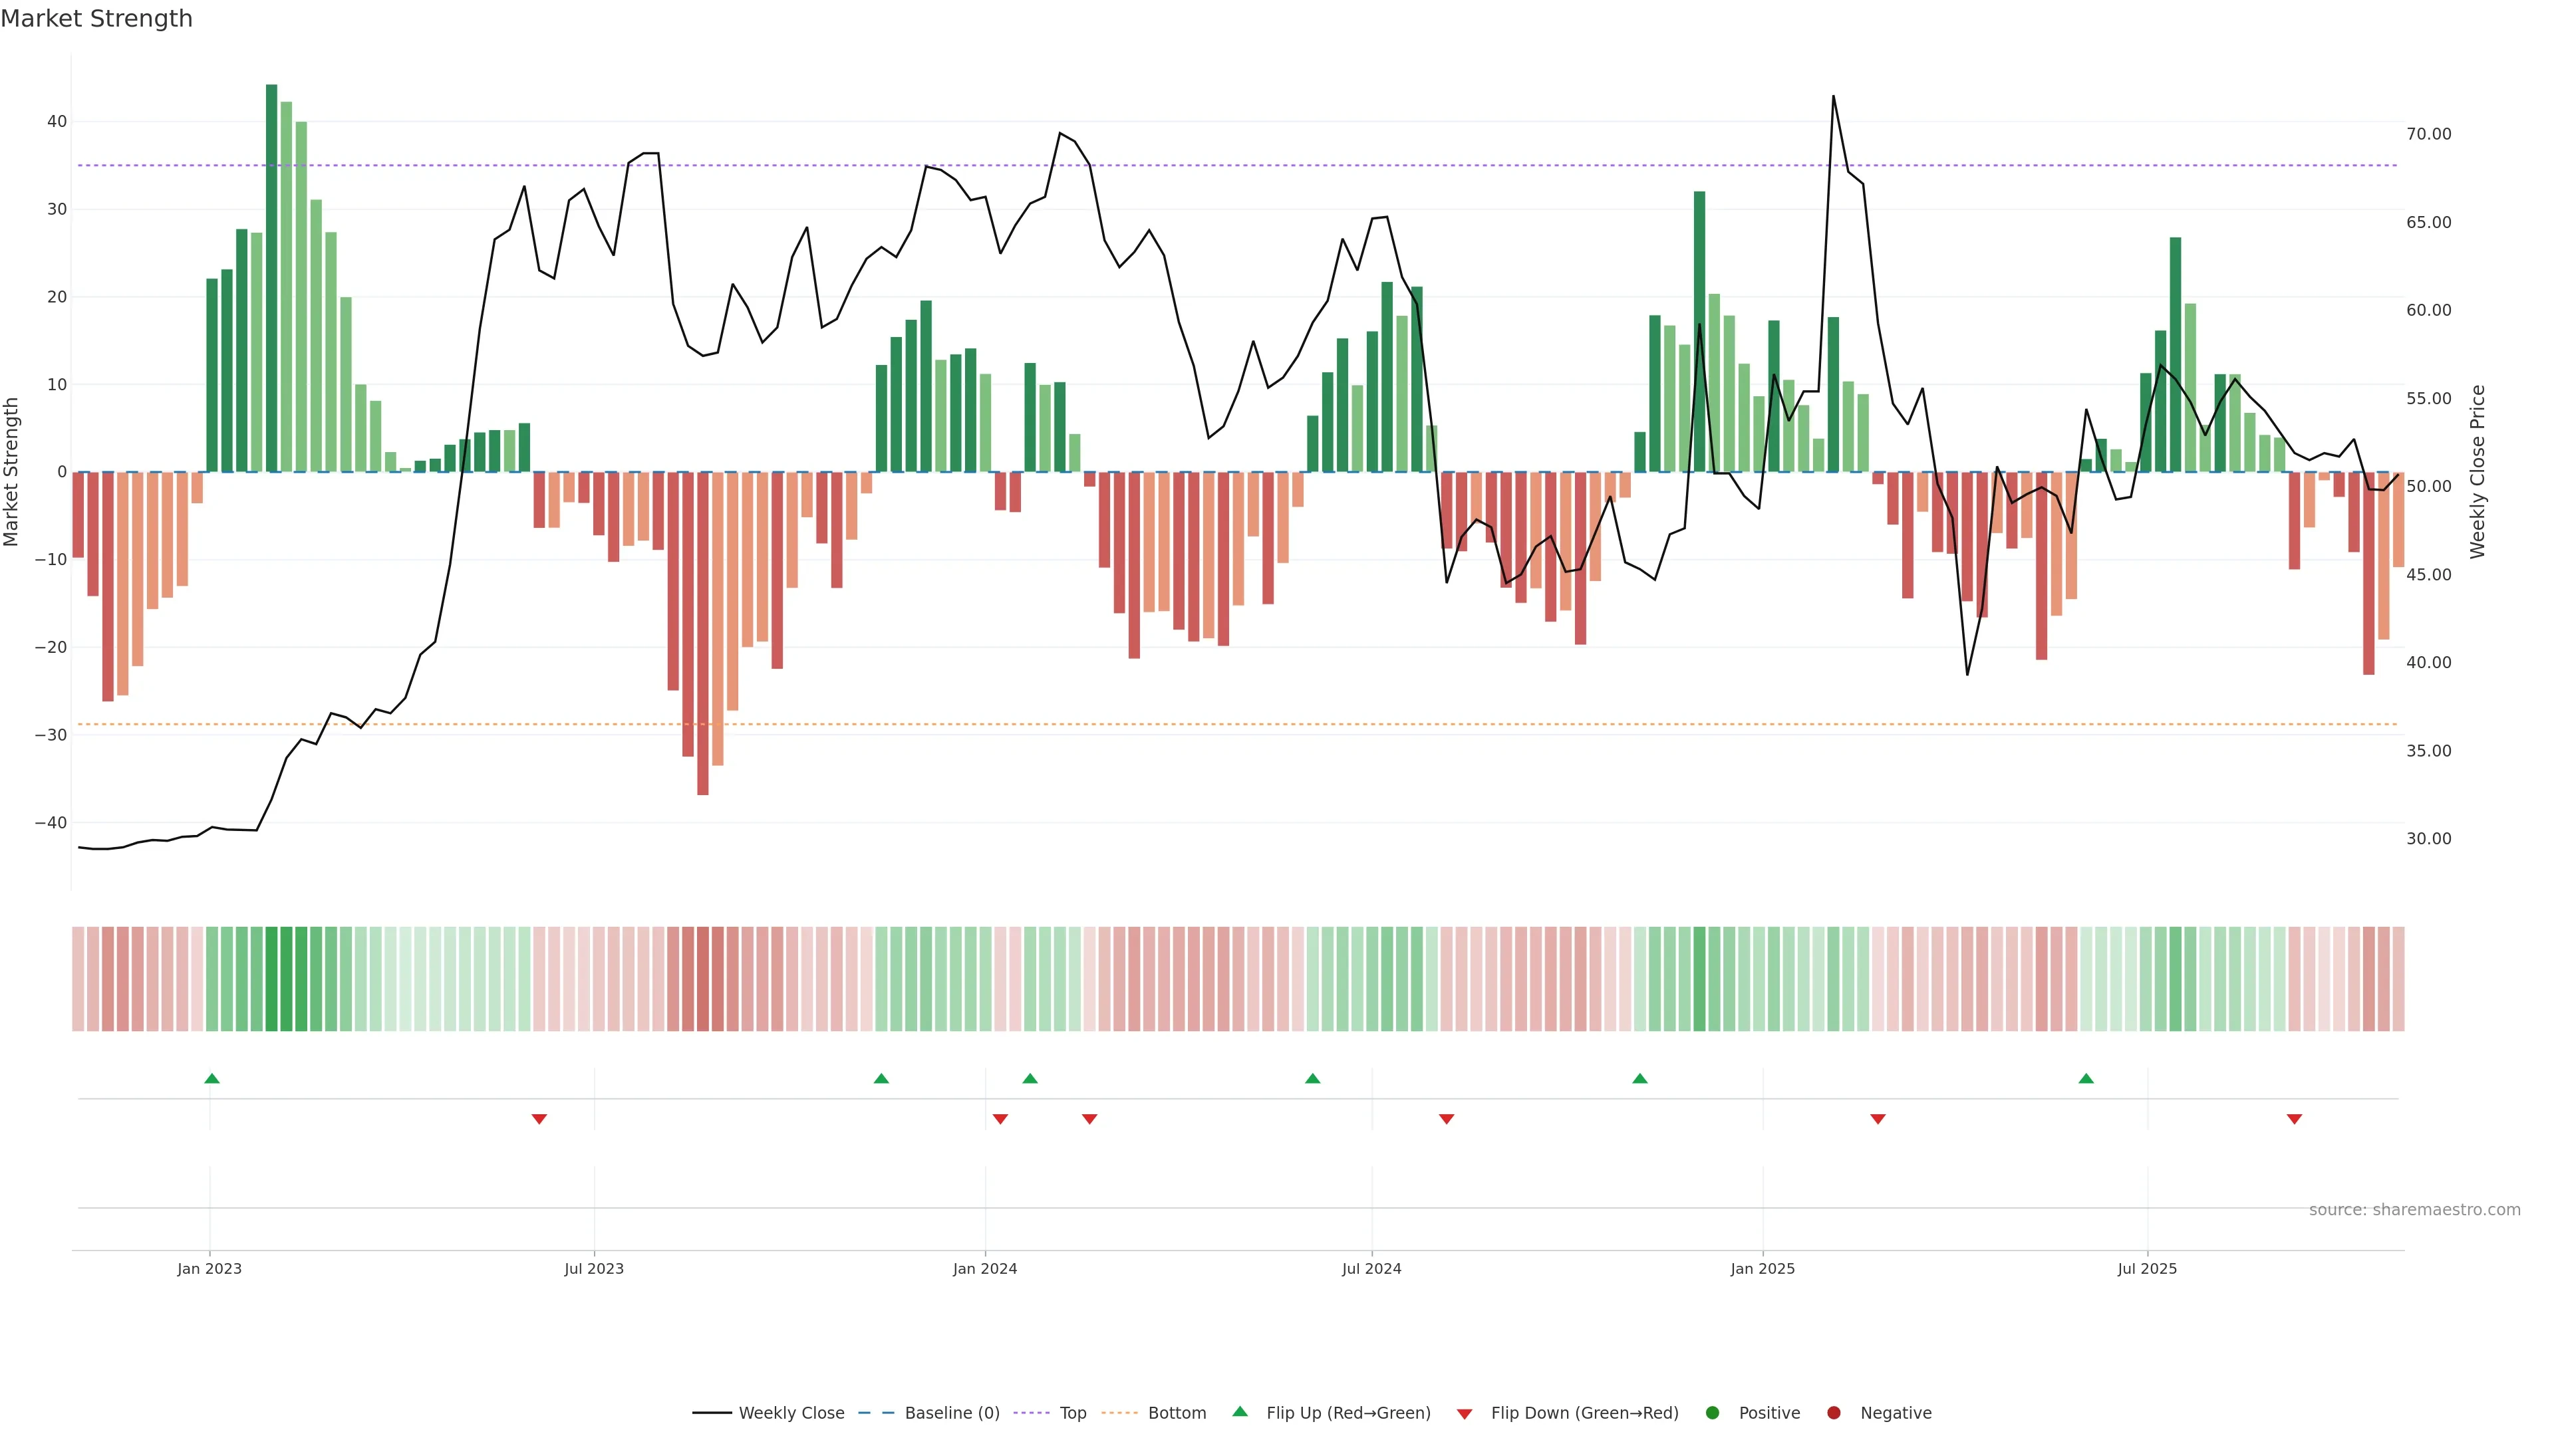Click the Jul 2025 x-axis label
Image resolution: width=2554 pixels, height=1436 pixels.
(x=2148, y=1268)
